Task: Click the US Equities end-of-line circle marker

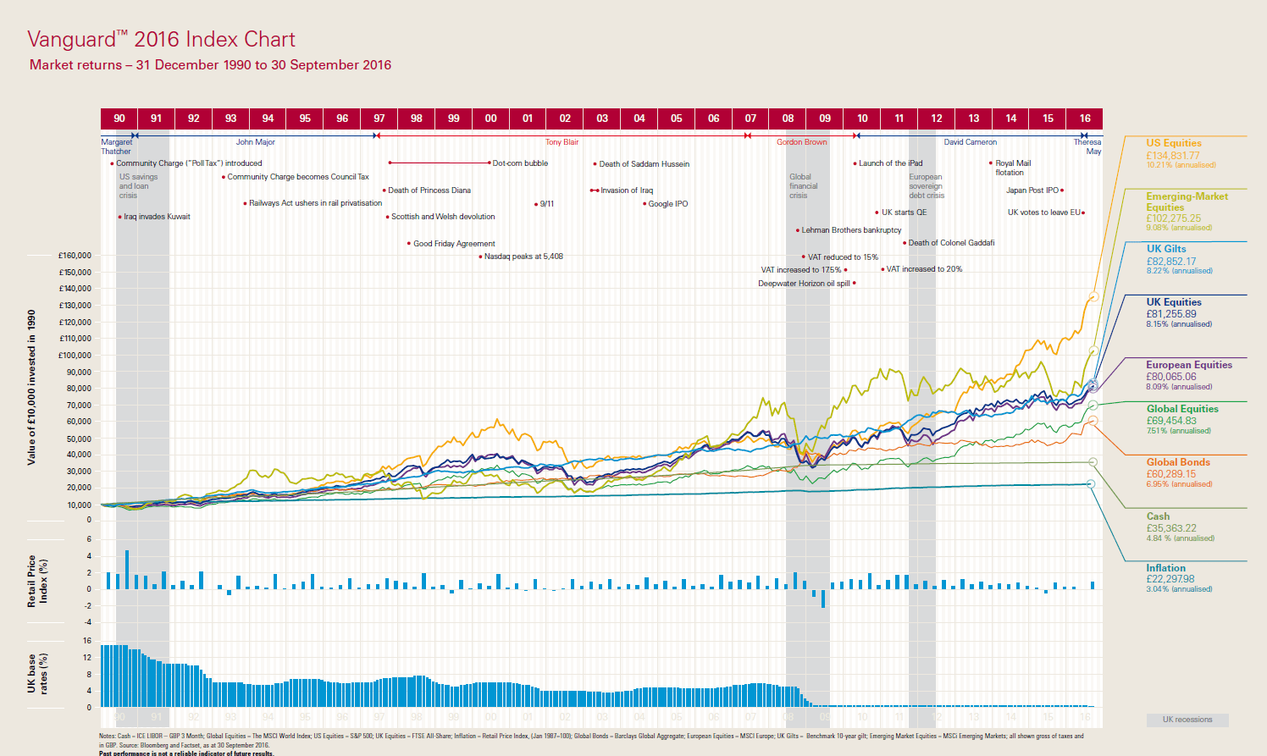Action: pos(1093,296)
